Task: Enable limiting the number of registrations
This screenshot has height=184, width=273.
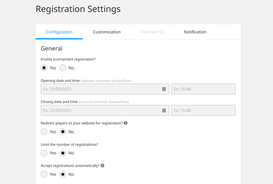Action: (44, 153)
